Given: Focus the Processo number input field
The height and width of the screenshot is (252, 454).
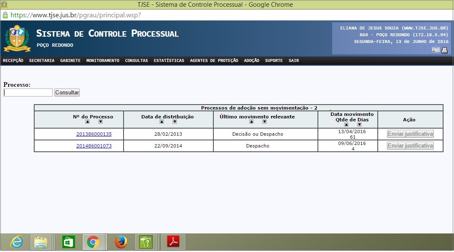Looking at the screenshot, I should pos(28,93).
